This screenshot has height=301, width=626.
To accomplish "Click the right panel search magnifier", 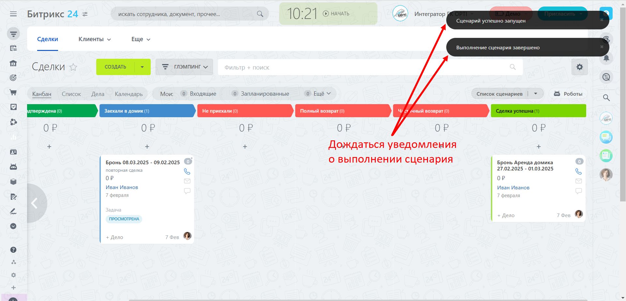I will click(606, 98).
